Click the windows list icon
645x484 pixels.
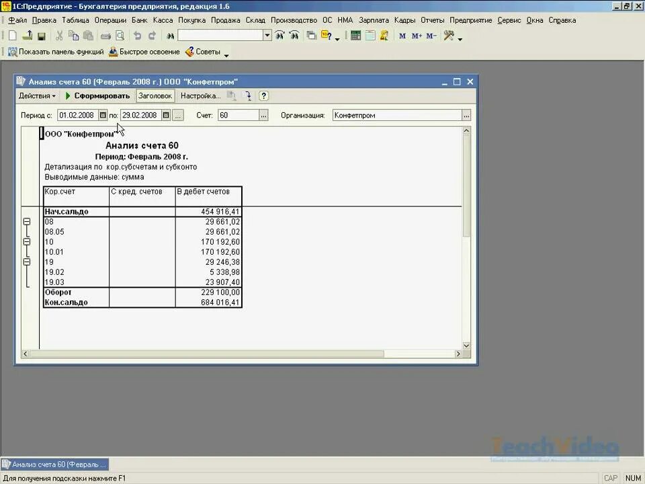[x=311, y=36]
